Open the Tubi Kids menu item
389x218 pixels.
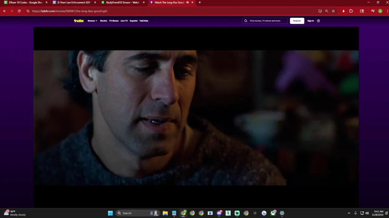(x=144, y=21)
